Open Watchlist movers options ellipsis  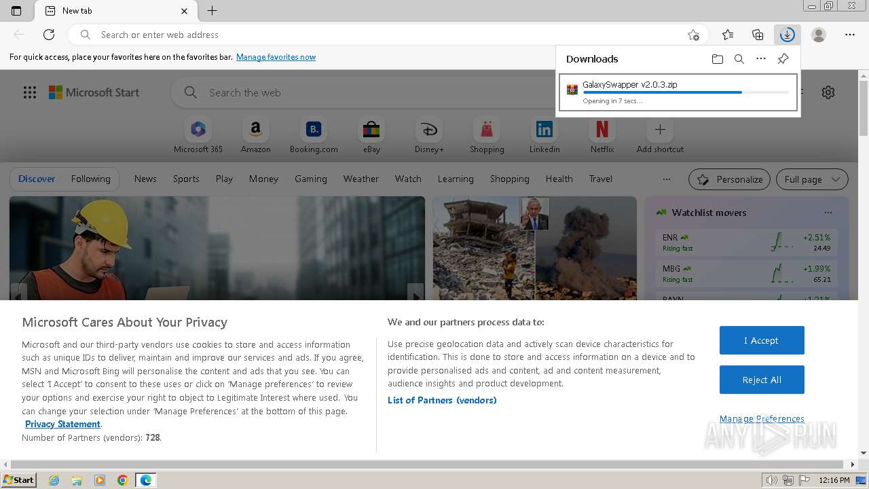point(828,213)
